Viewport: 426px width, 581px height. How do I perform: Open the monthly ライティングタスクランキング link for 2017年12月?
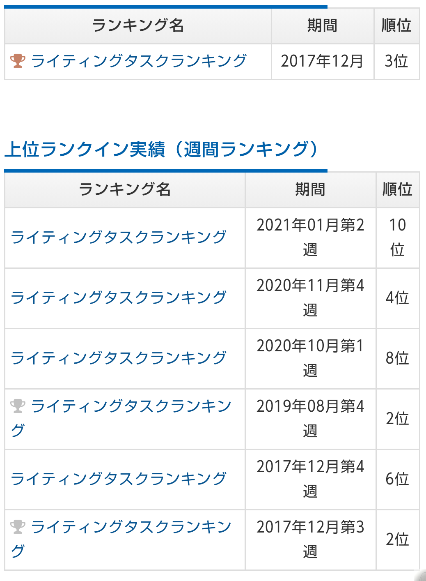click(139, 61)
